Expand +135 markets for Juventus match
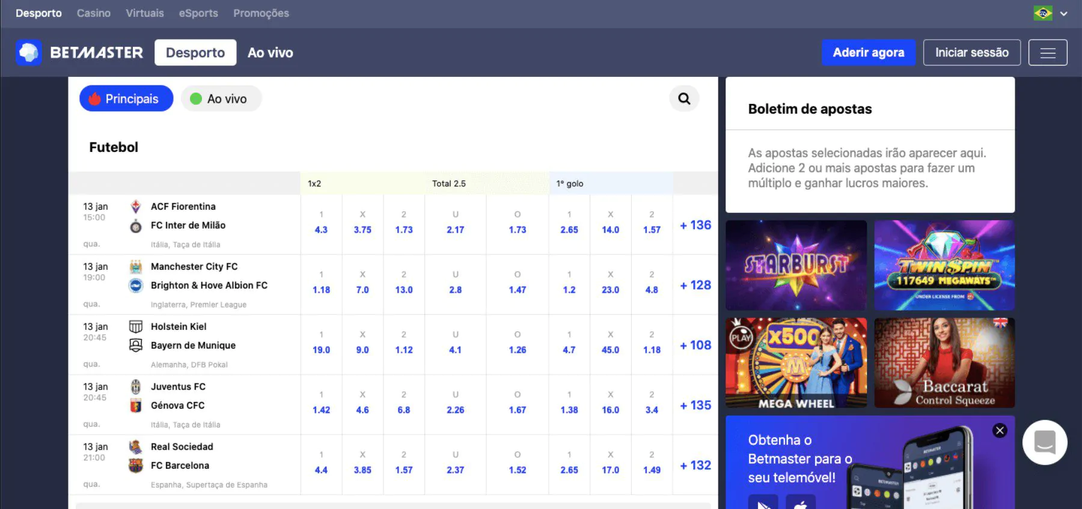Image resolution: width=1082 pixels, height=509 pixels. click(695, 406)
